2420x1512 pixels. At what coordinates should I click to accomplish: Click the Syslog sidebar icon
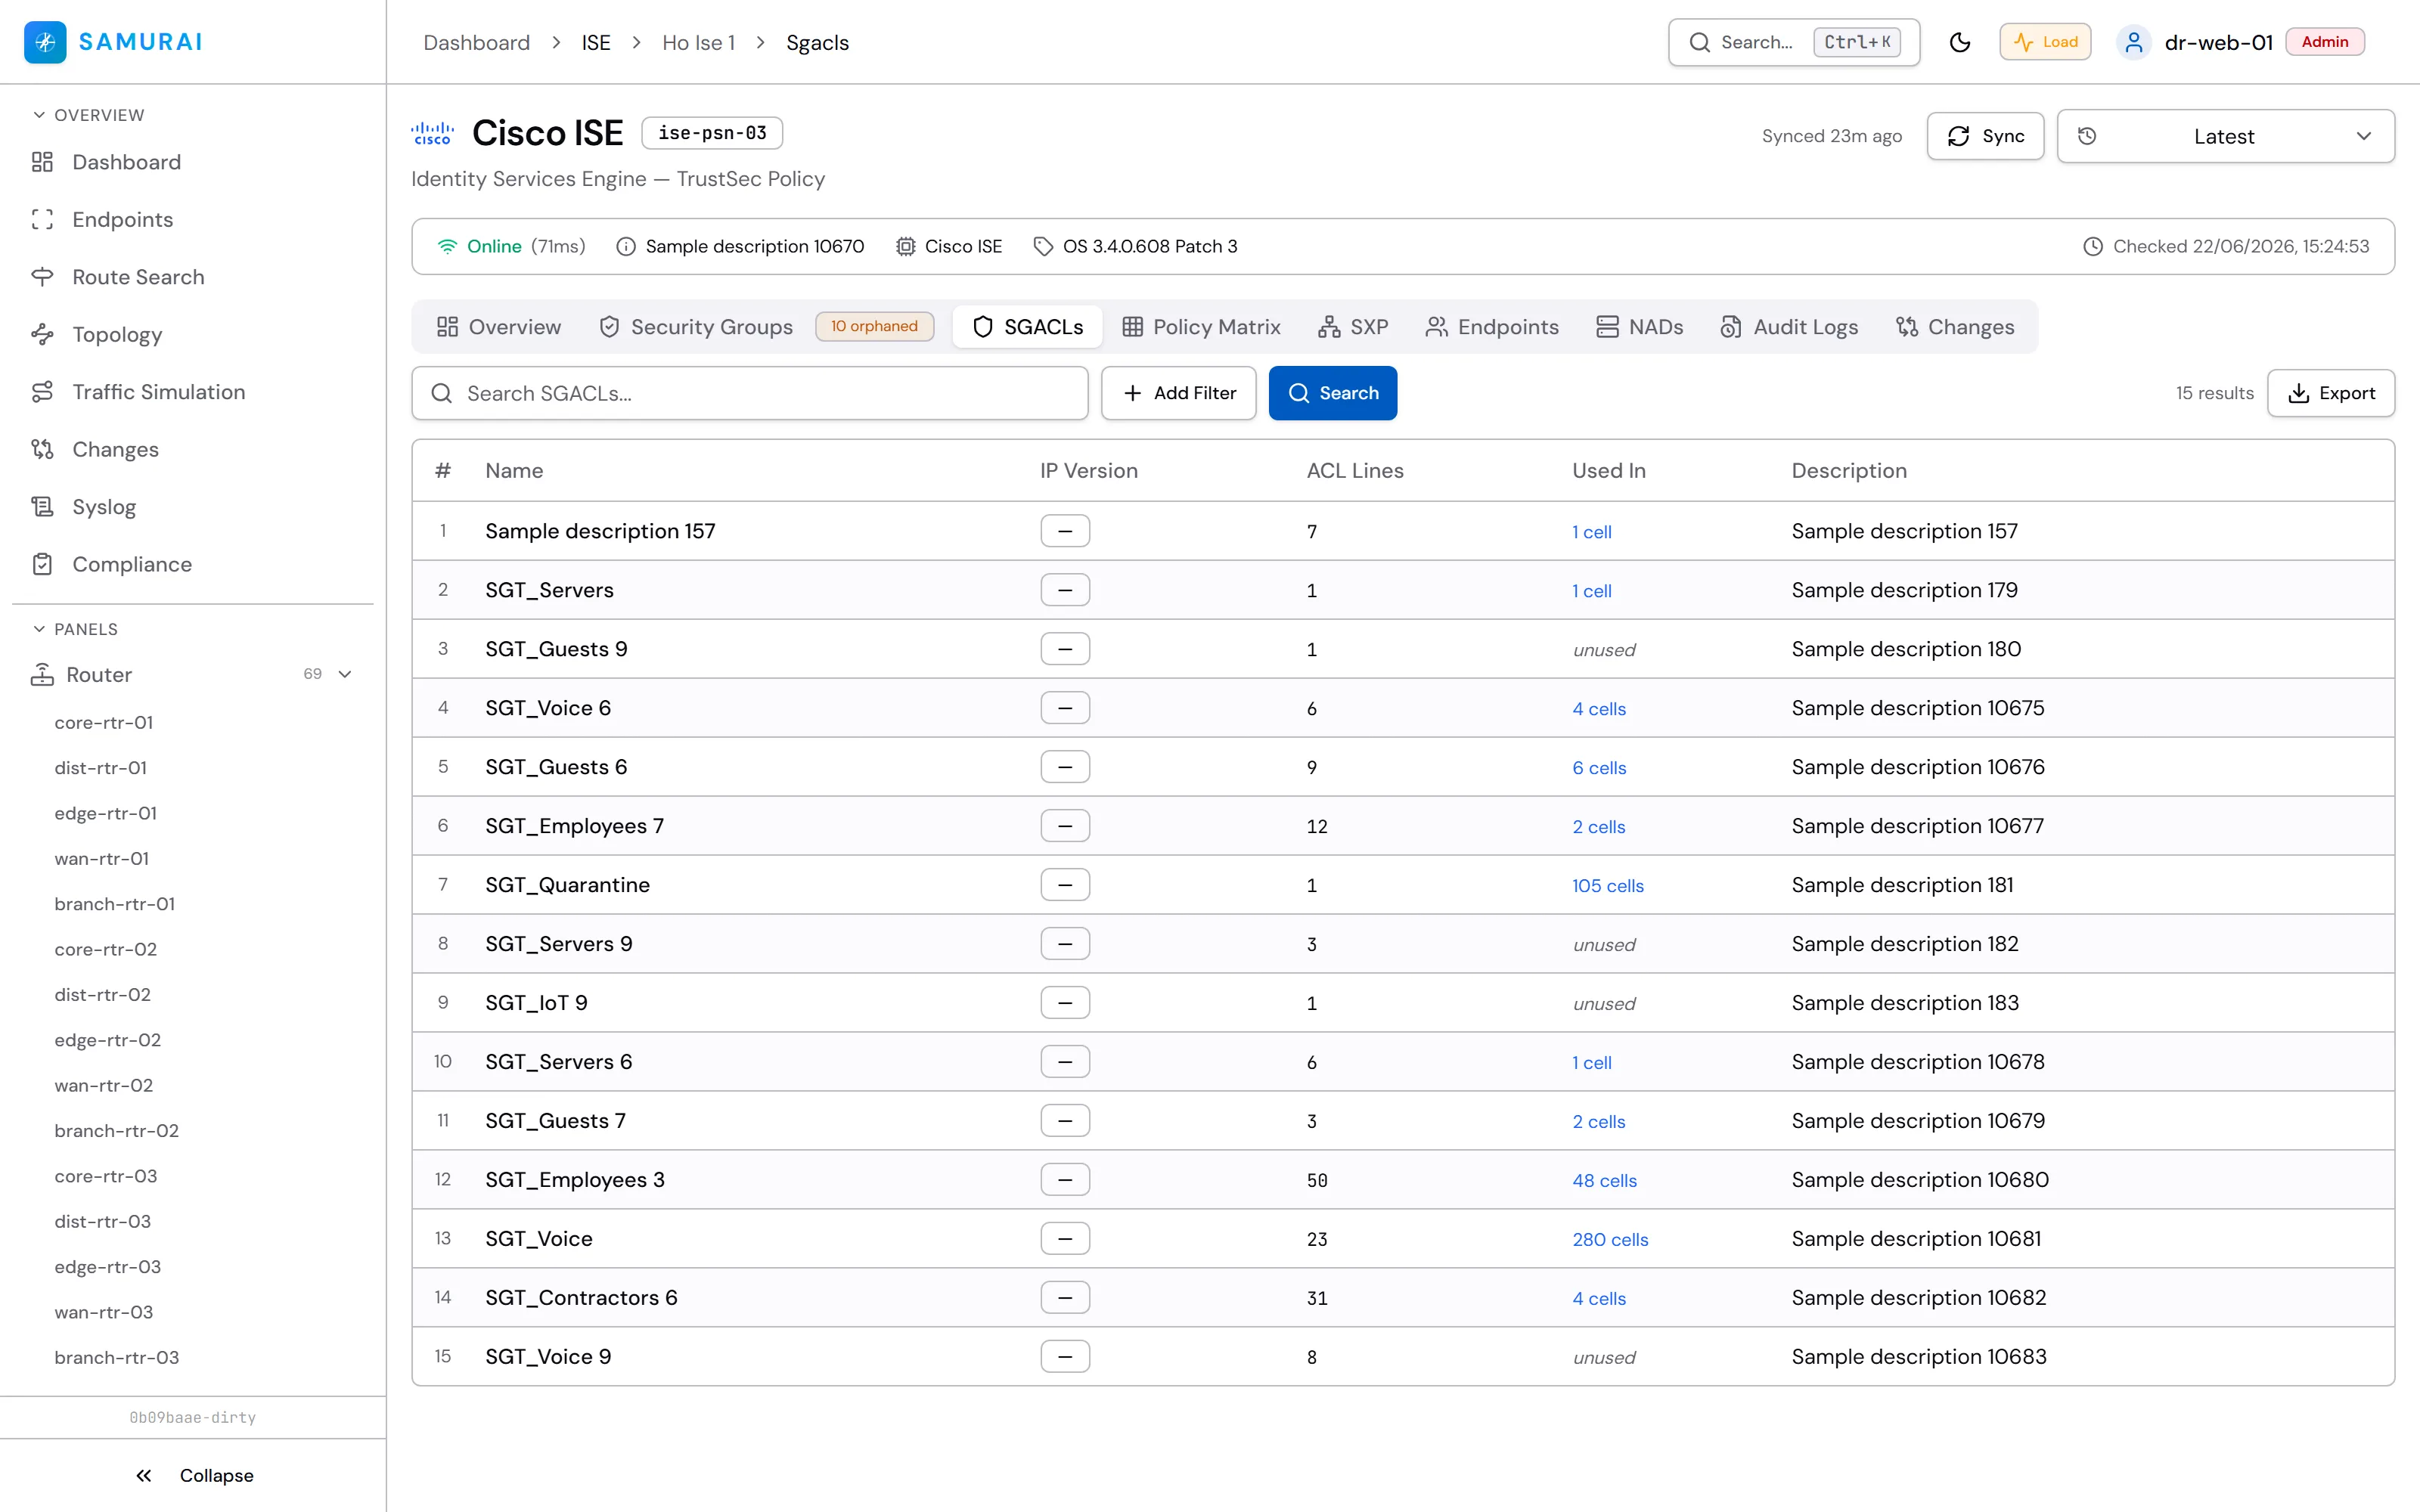42,507
